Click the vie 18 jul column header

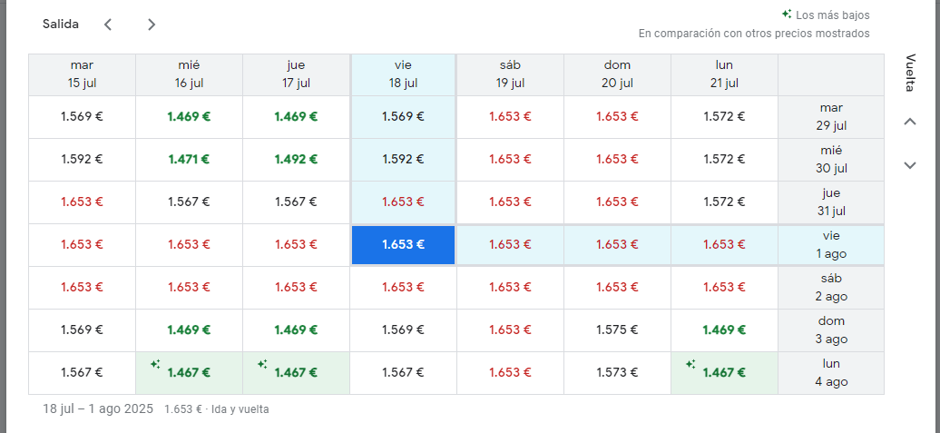click(404, 74)
